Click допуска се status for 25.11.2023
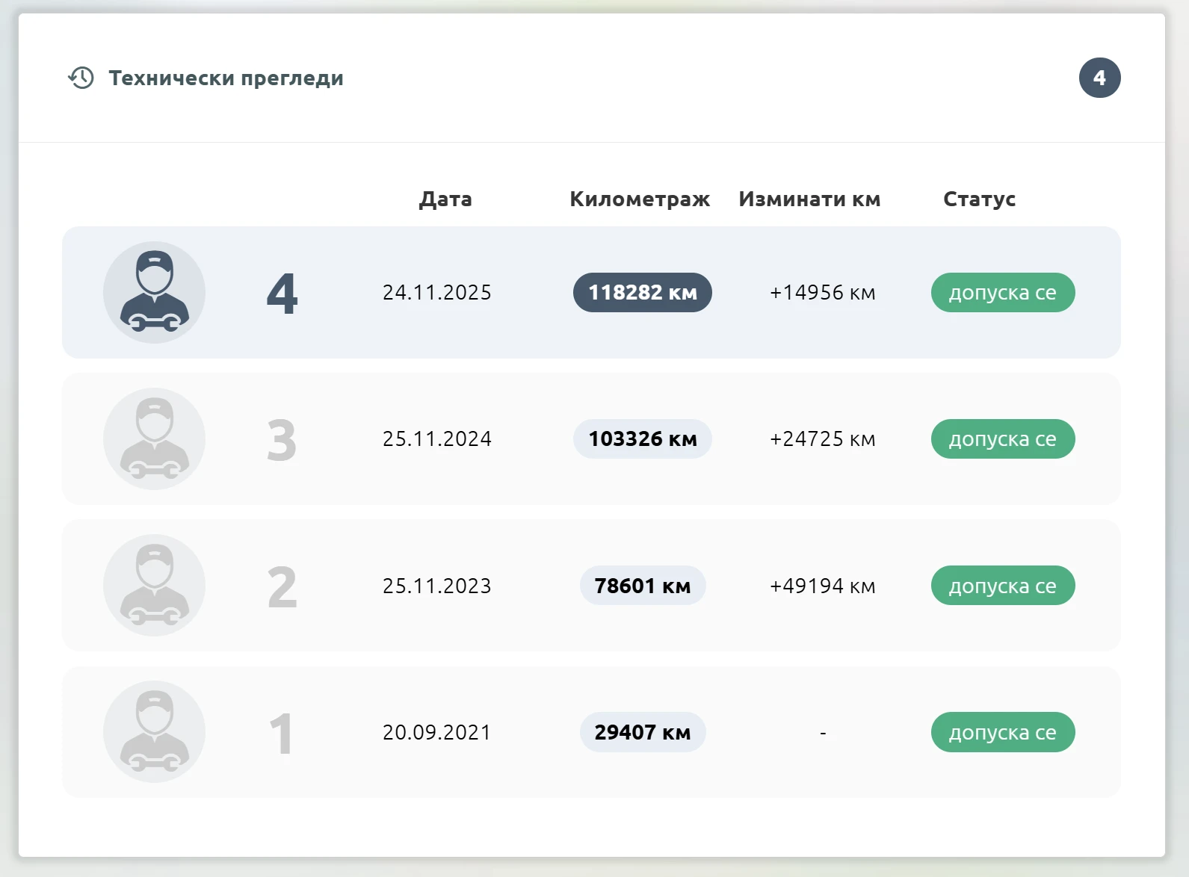The height and width of the screenshot is (877, 1189). click(x=1003, y=586)
